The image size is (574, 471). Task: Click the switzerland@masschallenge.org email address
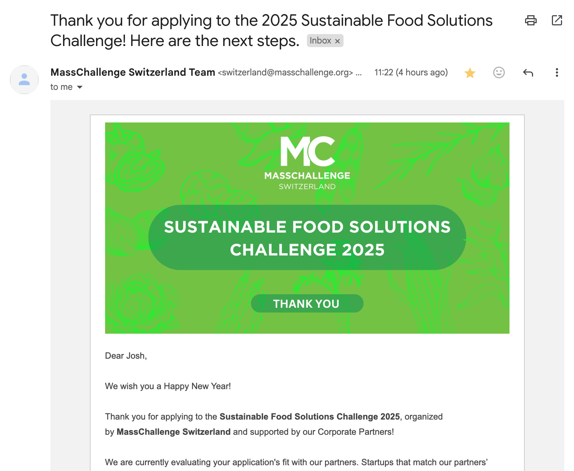coord(285,72)
